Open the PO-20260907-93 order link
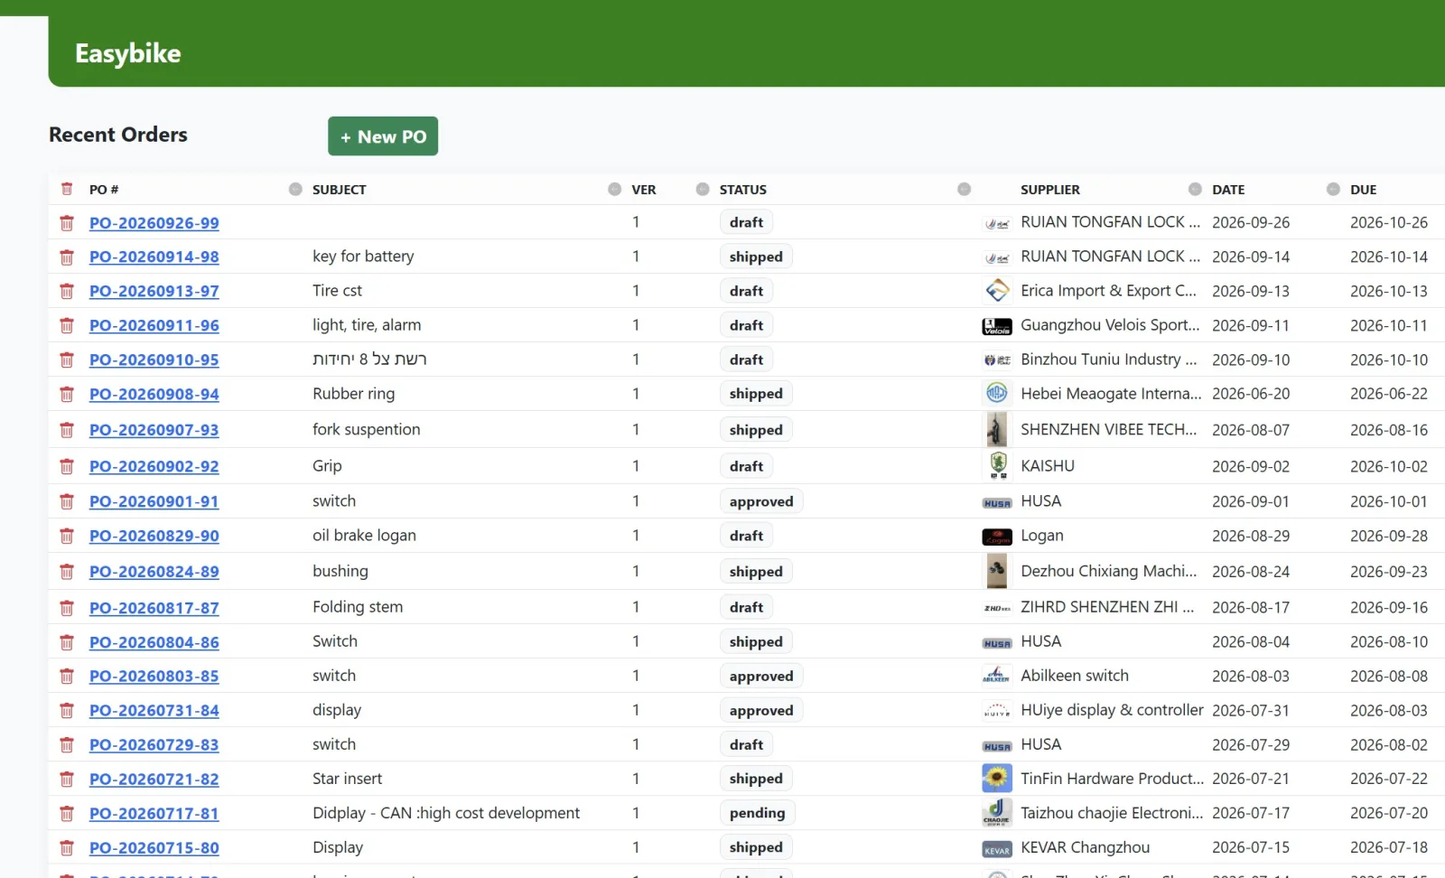This screenshot has width=1445, height=878. tap(154, 430)
